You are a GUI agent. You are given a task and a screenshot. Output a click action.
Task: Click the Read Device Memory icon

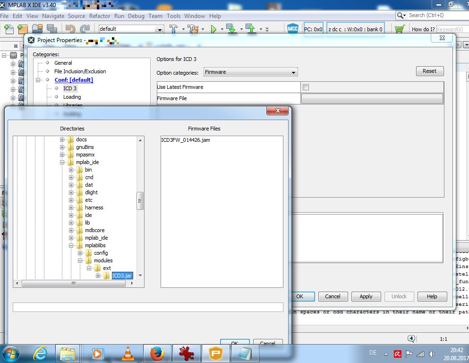click(x=251, y=29)
